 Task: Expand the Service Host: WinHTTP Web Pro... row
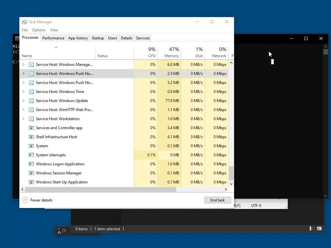23,110
